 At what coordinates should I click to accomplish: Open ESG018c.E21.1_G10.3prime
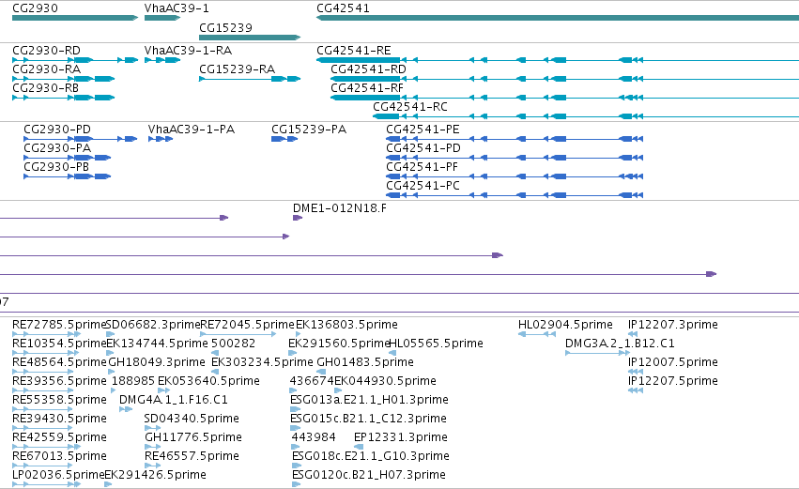(x=297, y=466)
